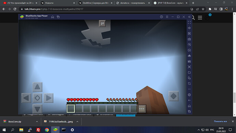Image resolution: width=236 pixels, height=133 pixels.
Task: Click the page vertical scrollbar thumb
Action: pos(235,98)
